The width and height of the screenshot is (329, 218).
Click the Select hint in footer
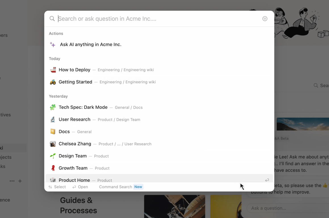[57, 187]
